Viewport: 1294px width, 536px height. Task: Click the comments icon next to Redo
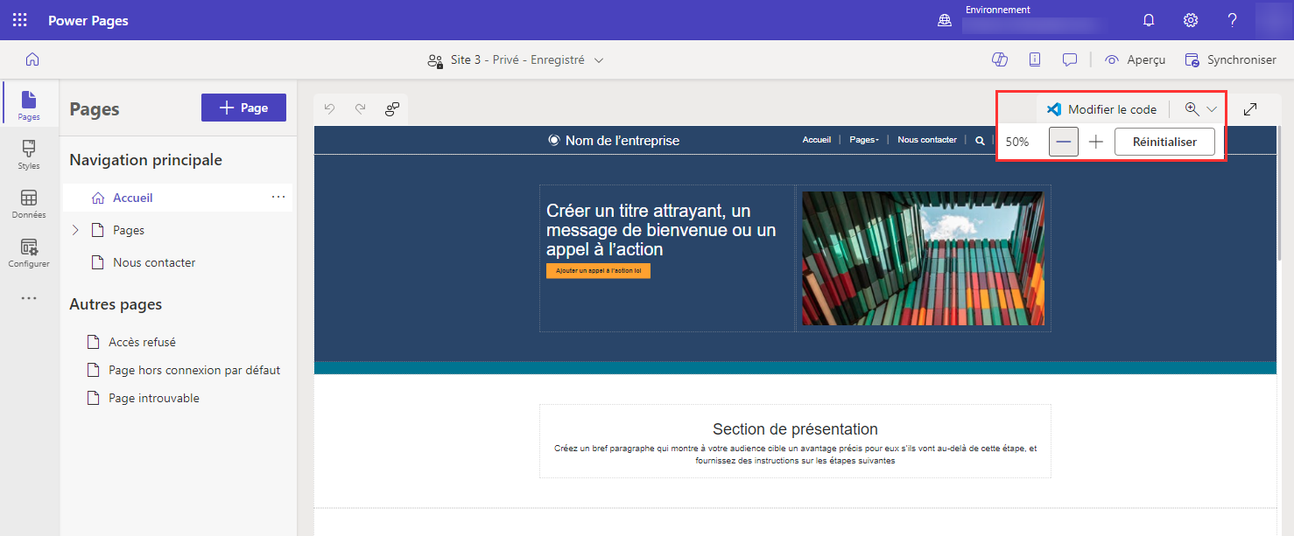pyautogui.click(x=391, y=108)
